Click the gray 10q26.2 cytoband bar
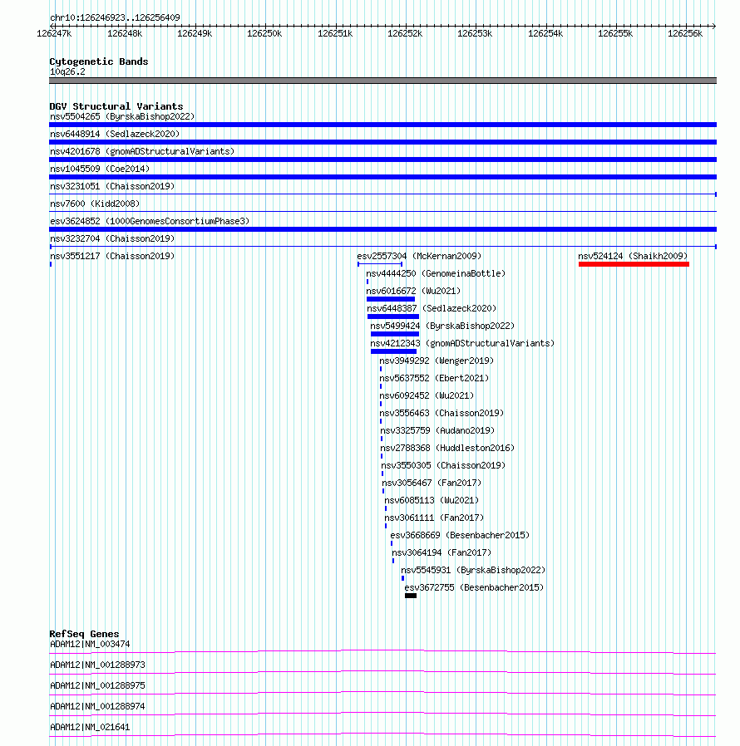Screen dimensions: 740x746 point(382,81)
